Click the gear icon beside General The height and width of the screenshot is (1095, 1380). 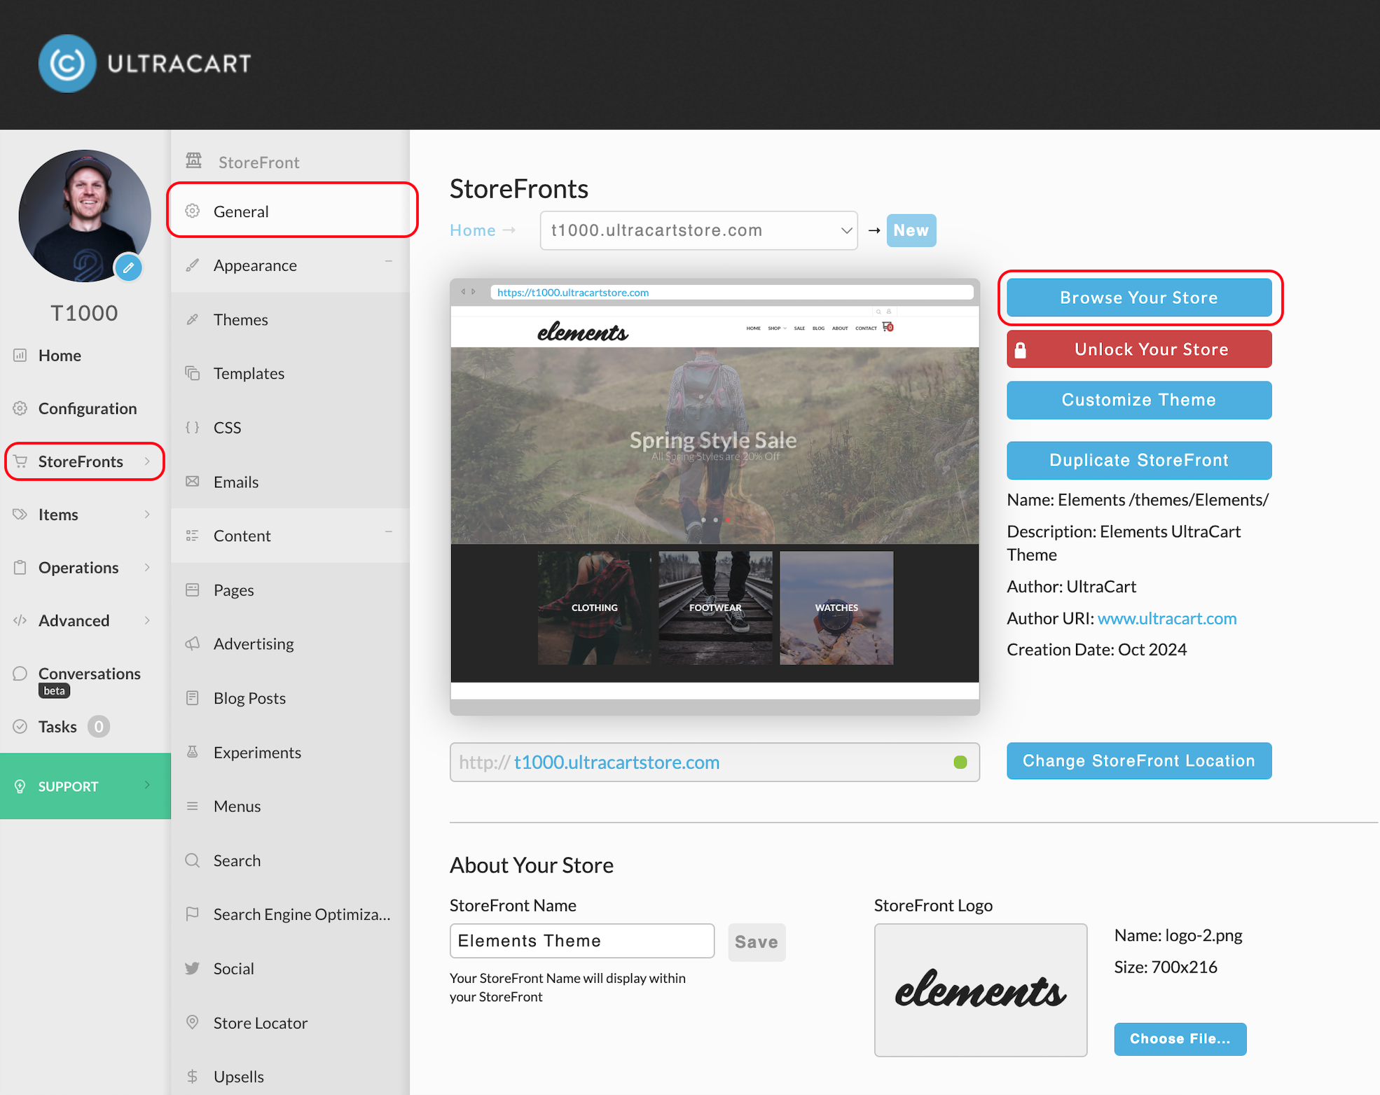(193, 211)
